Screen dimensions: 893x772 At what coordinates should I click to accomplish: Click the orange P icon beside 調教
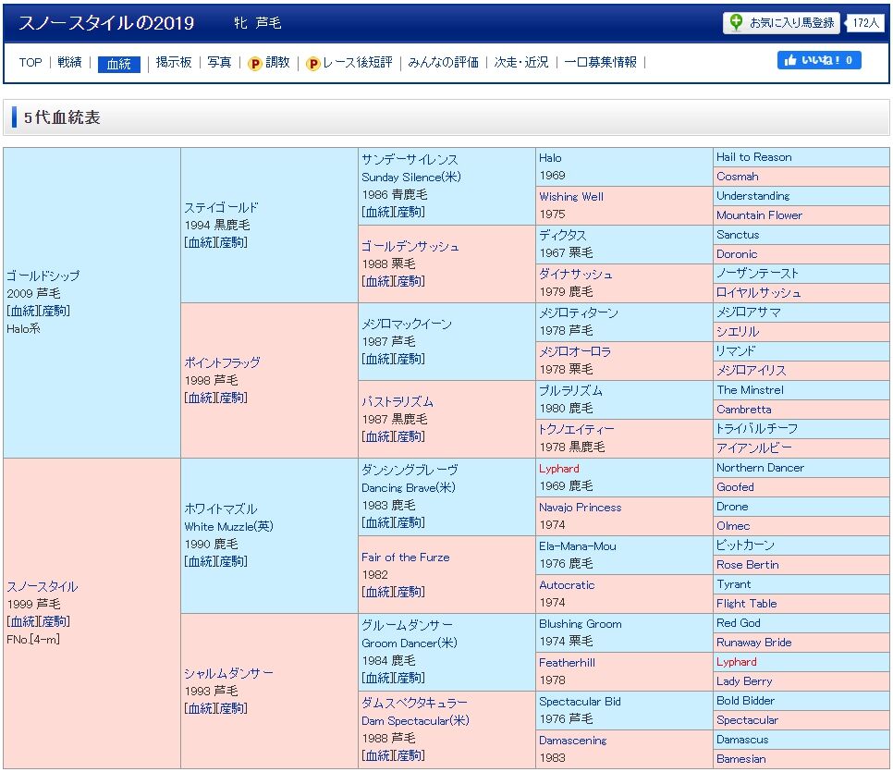click(254, 63)
